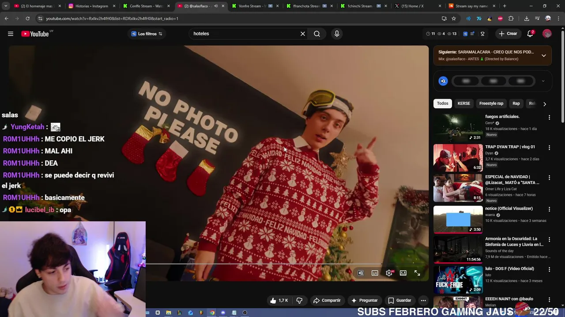Open the vidIQ player overlay icon

tap(361, 273)
